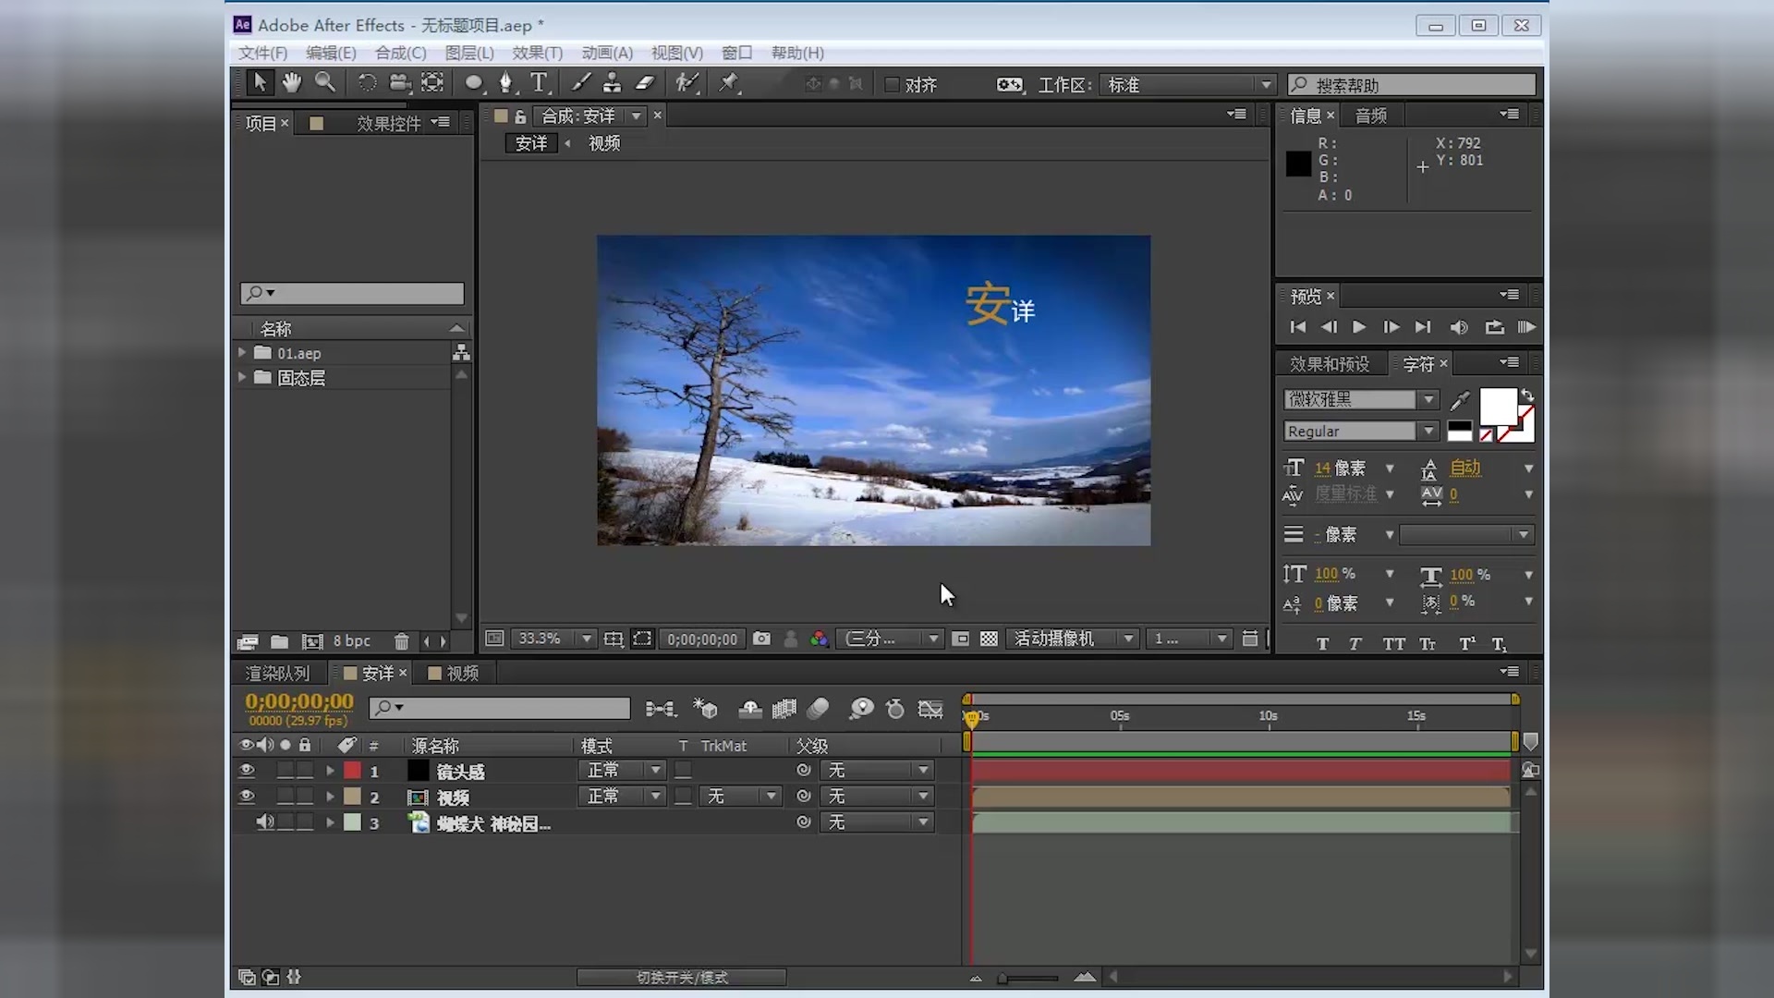Click the 切换开关/模式 button

(x=682, y=977)
